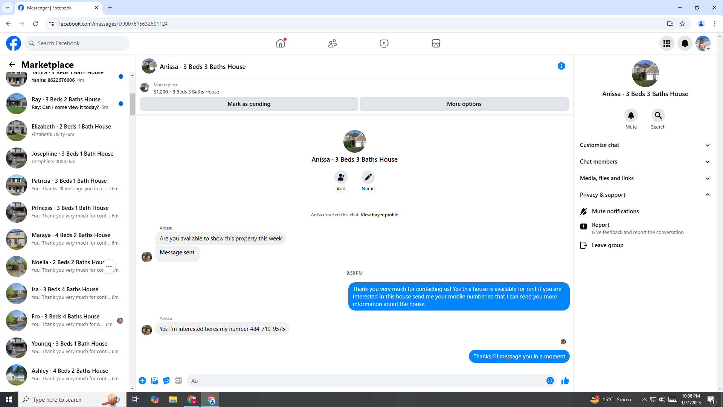The width and height of the screenshot is (723, 407).
Task: Open volume control in system tray
Action: (x=662, y=399)
